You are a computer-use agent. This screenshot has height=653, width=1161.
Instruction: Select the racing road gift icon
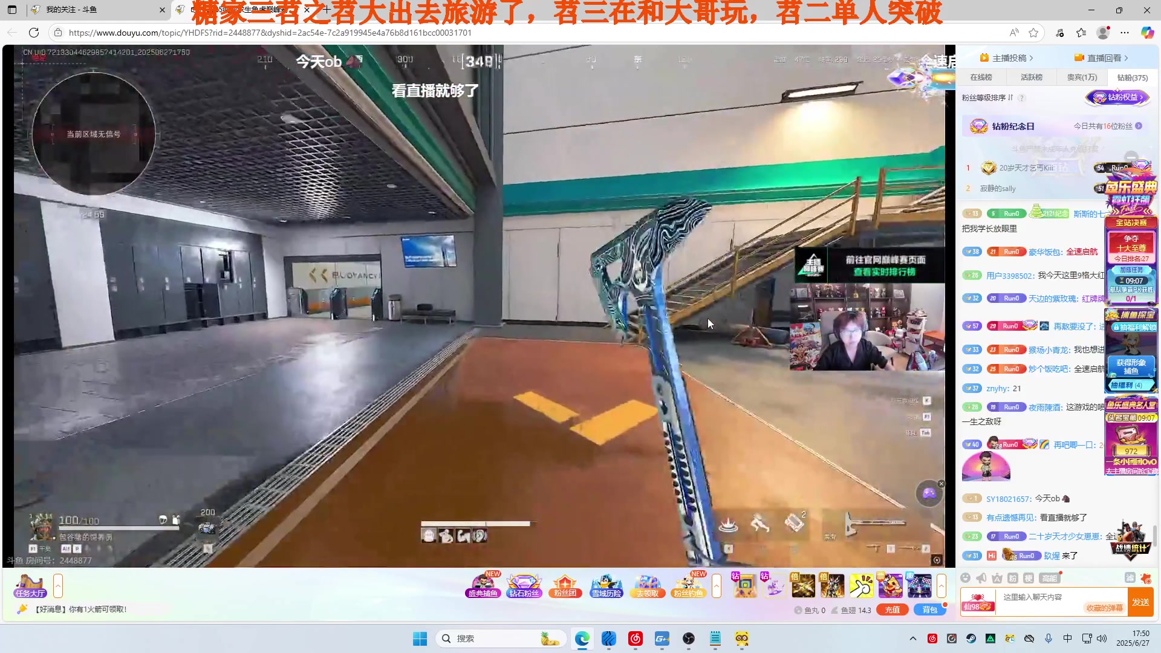[919, 585]
